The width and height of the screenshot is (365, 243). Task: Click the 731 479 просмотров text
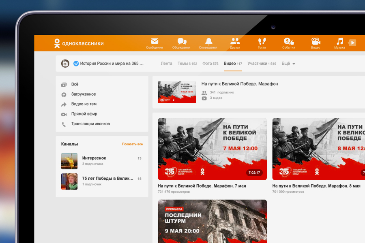174,192
